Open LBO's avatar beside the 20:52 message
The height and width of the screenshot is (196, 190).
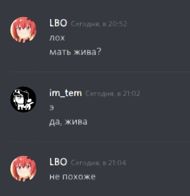[x=23, y=30]
